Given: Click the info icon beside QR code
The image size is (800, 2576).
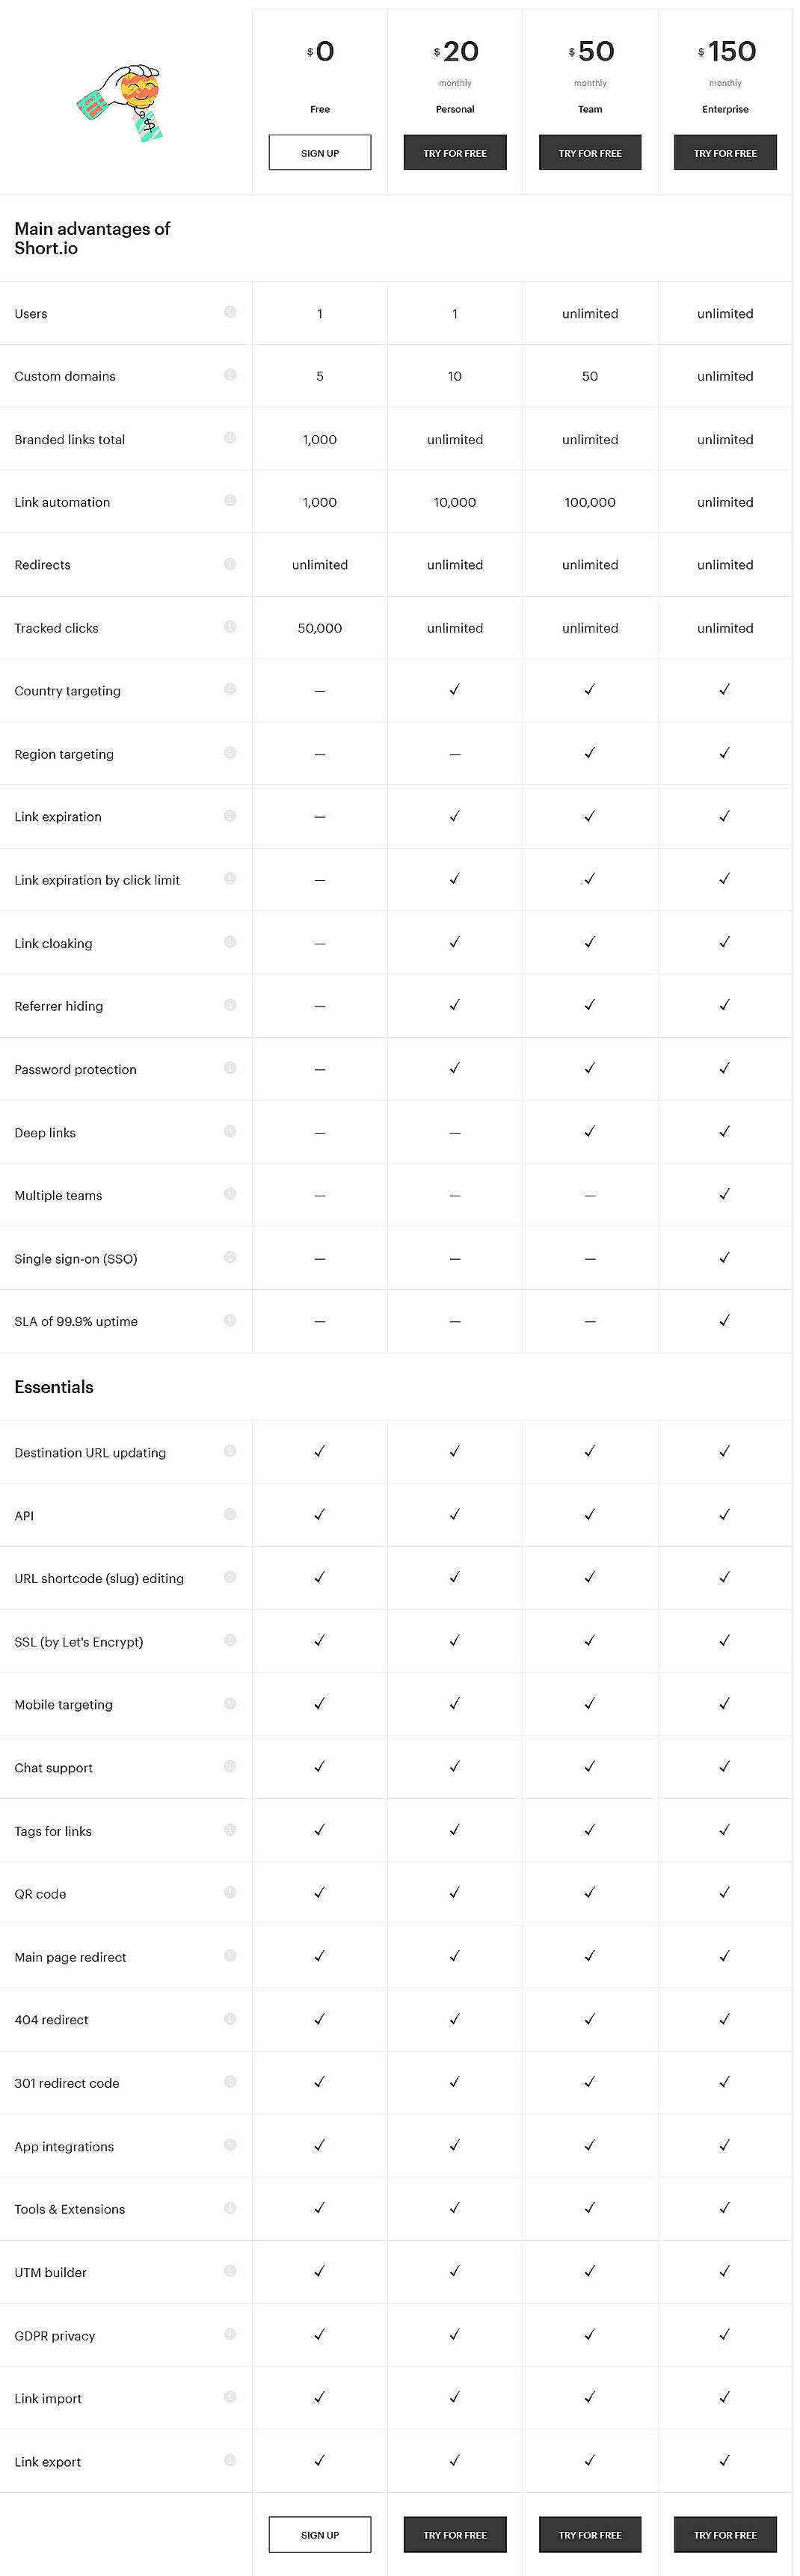Looking at the screenshot, I should coord(230,1892).
